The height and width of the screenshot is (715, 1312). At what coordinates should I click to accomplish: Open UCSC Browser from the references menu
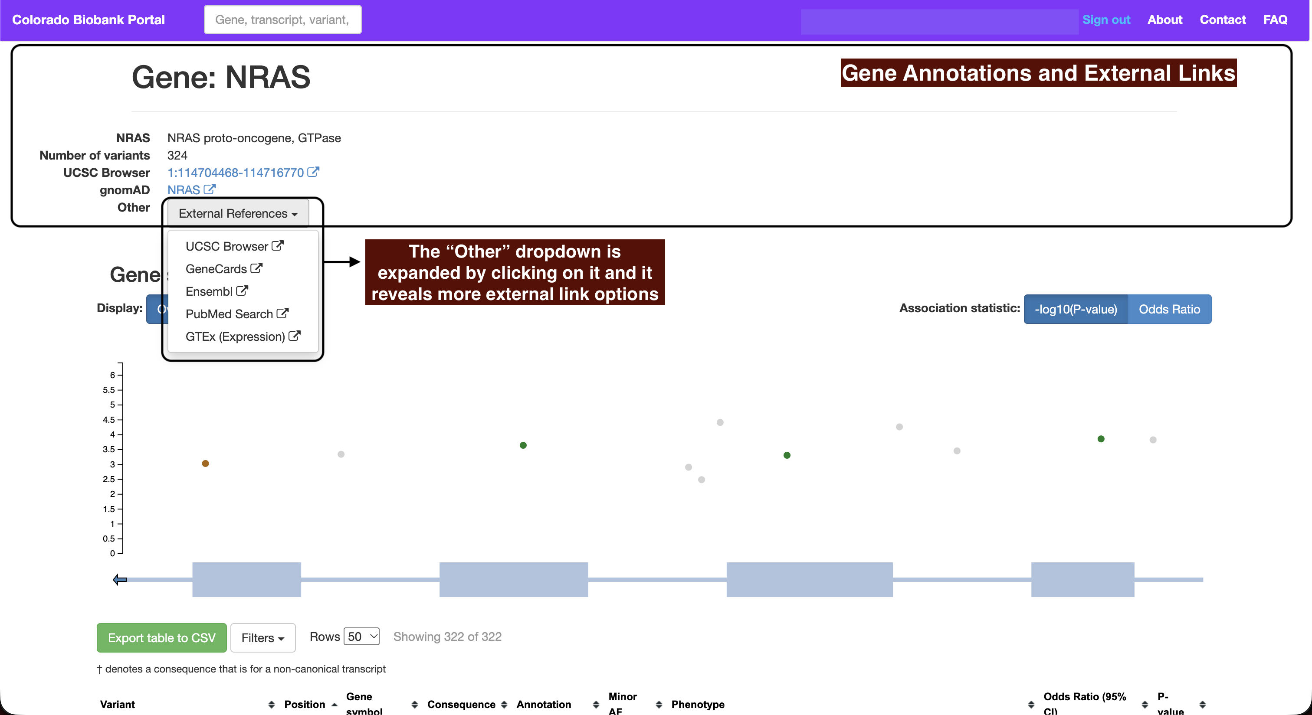(234, 246)
